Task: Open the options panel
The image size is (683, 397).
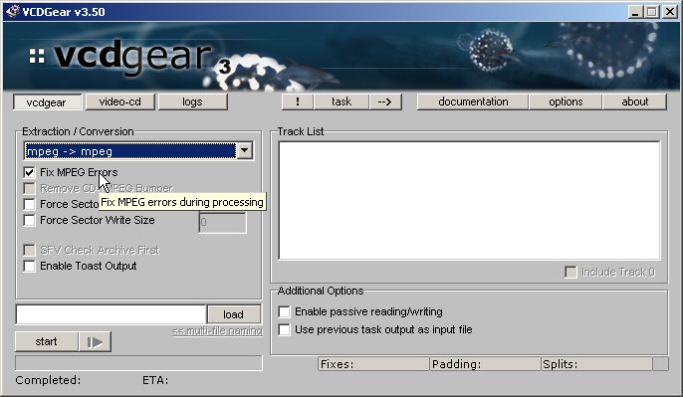Action: (566, 101)
